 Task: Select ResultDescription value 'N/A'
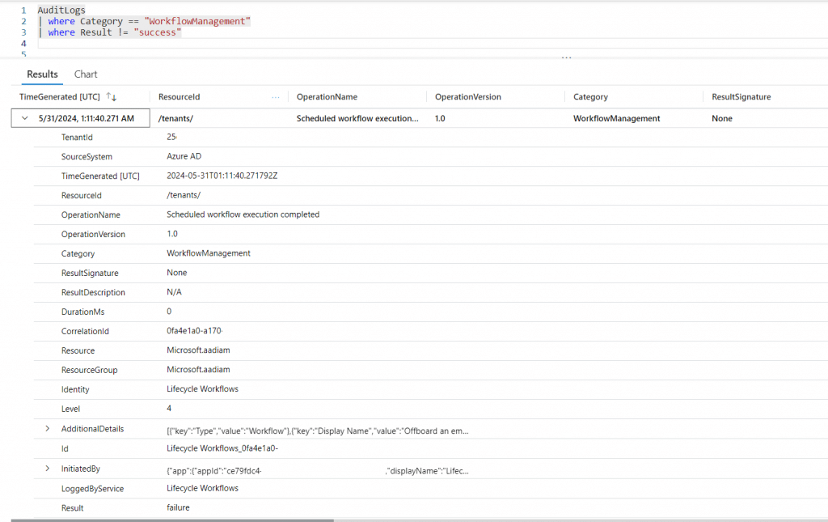click(x=174, y=292)
